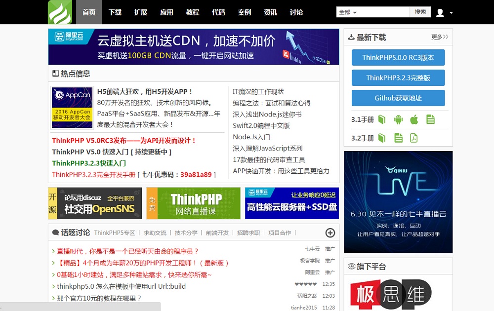494x311 pixels.
Task: Open thinkphp5.0 Url::build topic
Action: (122, 286)
